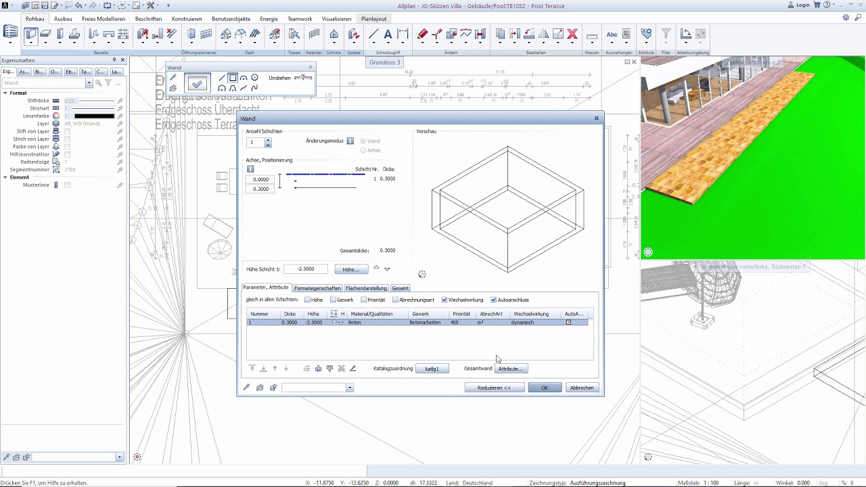Image resolution: width=866 pixels, height=487 pixels.
Task: Select the Treppe stair tool
Action: (x=294, y=34)
